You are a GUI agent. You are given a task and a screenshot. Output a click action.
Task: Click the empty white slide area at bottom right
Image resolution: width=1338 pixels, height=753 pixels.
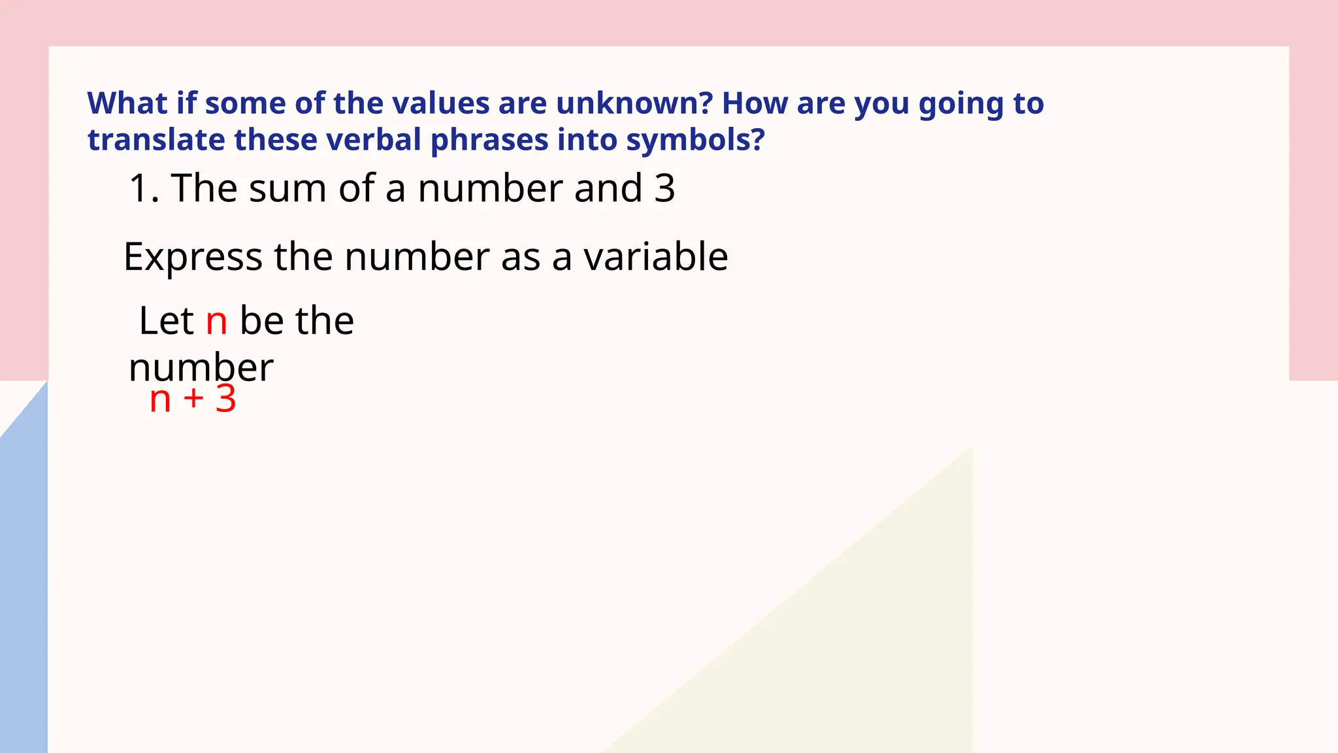1150,588
